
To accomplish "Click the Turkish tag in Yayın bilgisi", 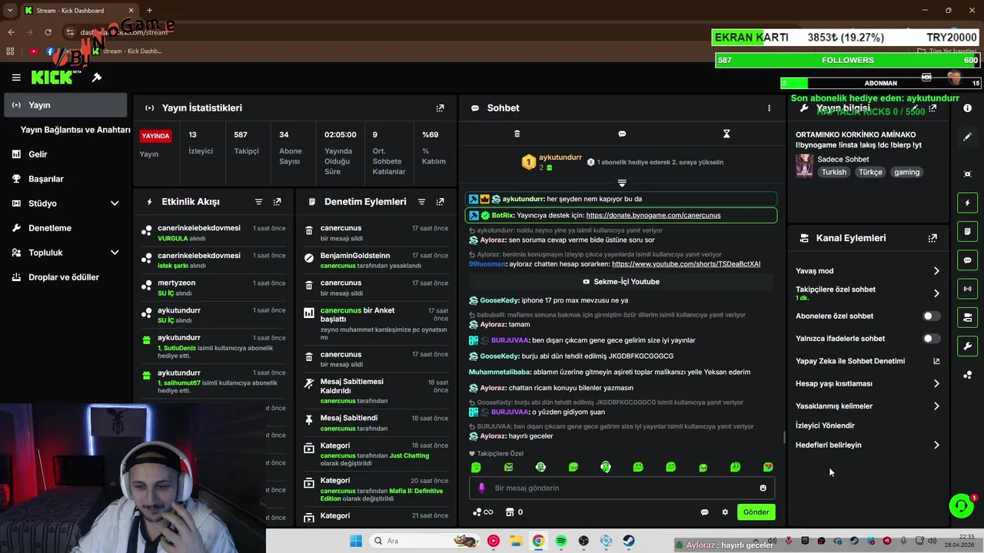I will pos(833,172).
